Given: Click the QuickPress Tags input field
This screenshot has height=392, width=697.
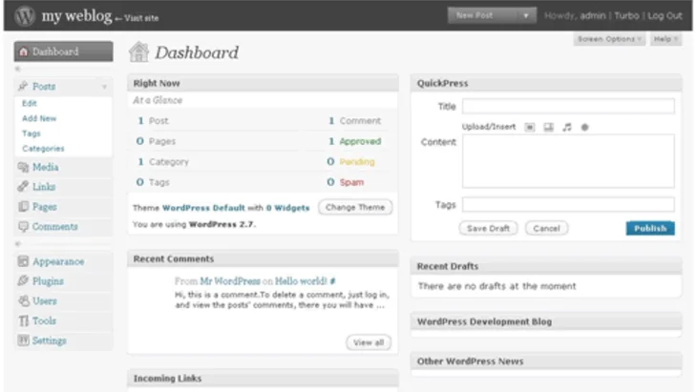Looking at the screenshot, I should (x=568, y=205).
